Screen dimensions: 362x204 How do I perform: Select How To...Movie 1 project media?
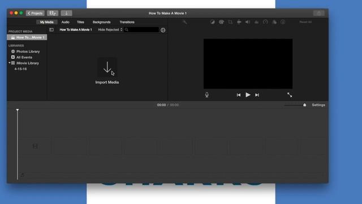[x=27, y=37]
